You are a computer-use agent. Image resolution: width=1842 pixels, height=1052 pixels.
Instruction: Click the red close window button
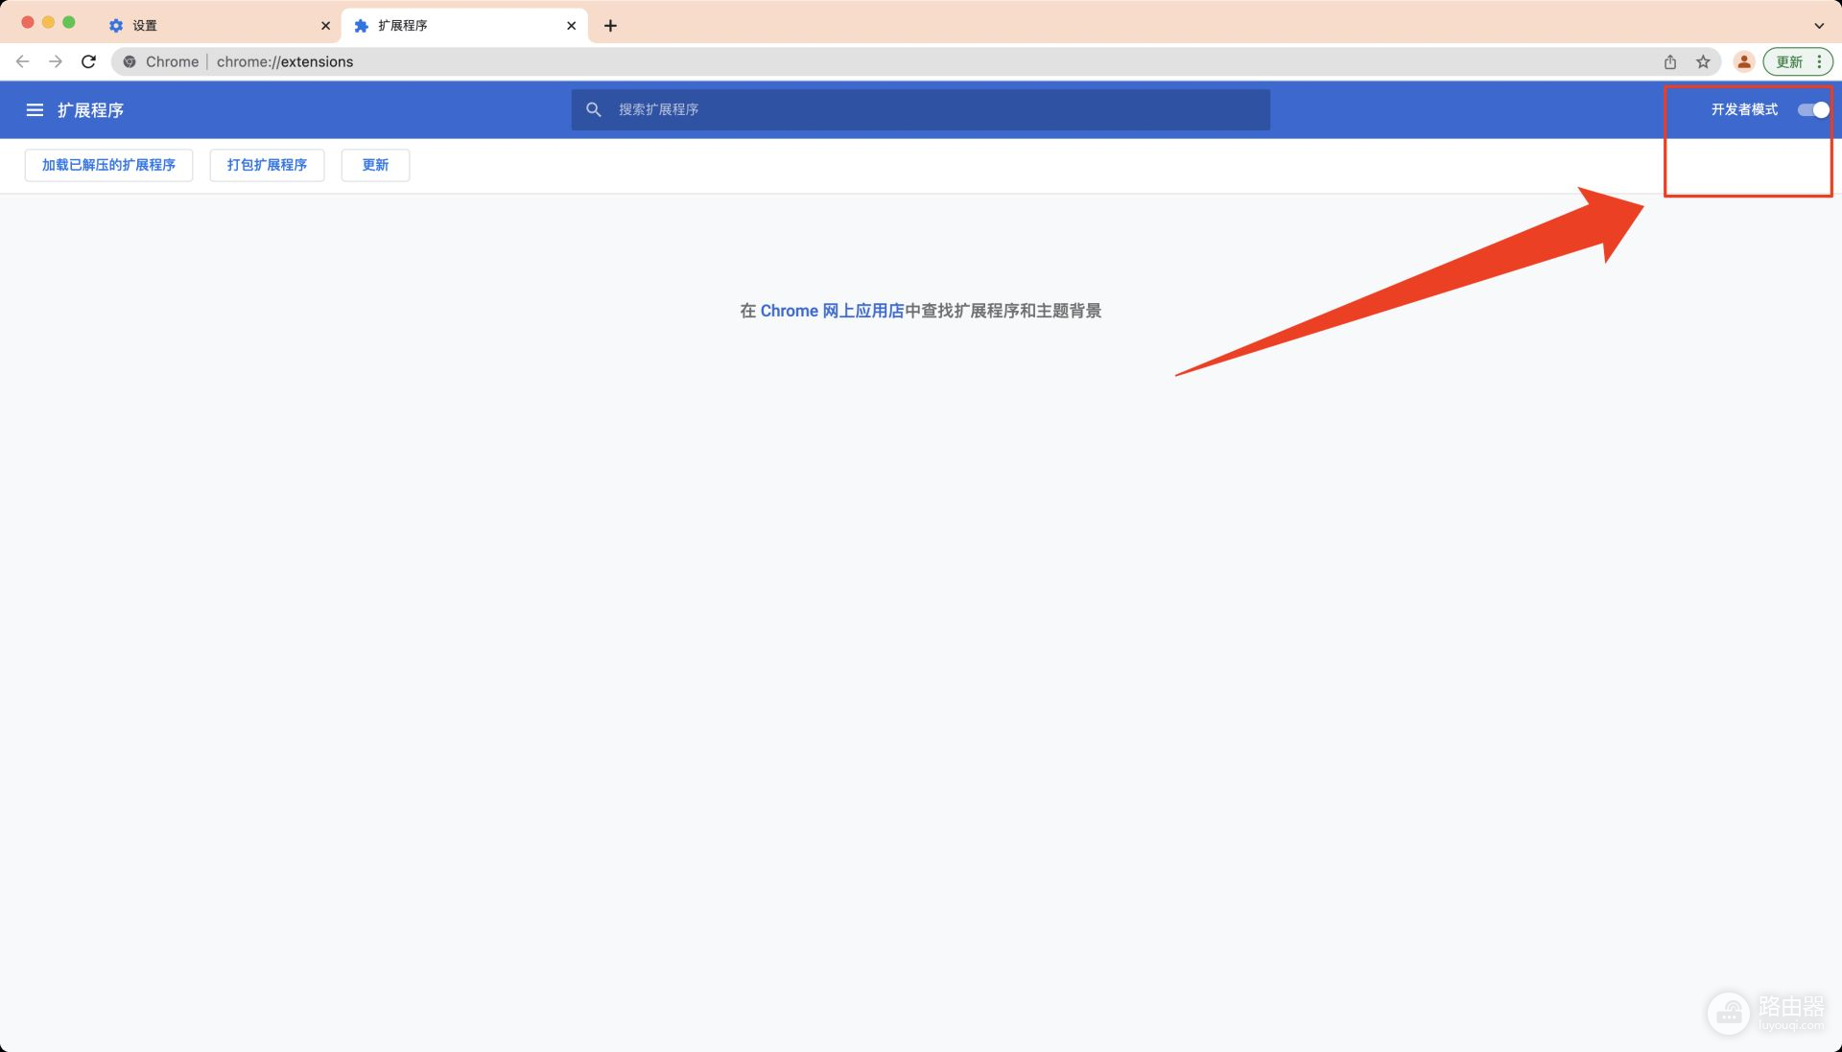pos(28,22)
